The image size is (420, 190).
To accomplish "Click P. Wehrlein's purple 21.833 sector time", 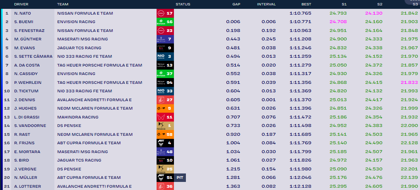I will 409,82.
